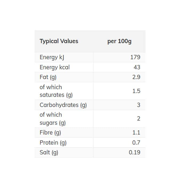Viewport: 187px width, 187px height.
Task: Click the "Fibre (g)" row label
Action: (50, 133)
